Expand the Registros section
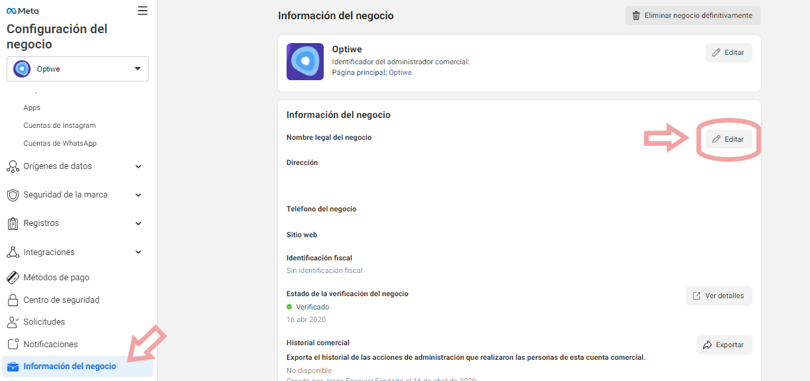810x381 pixels. point(73,223)
